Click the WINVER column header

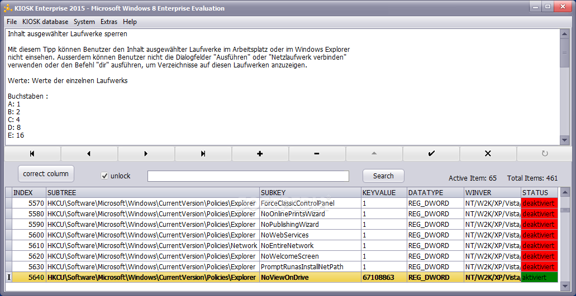tap(493, 192)
